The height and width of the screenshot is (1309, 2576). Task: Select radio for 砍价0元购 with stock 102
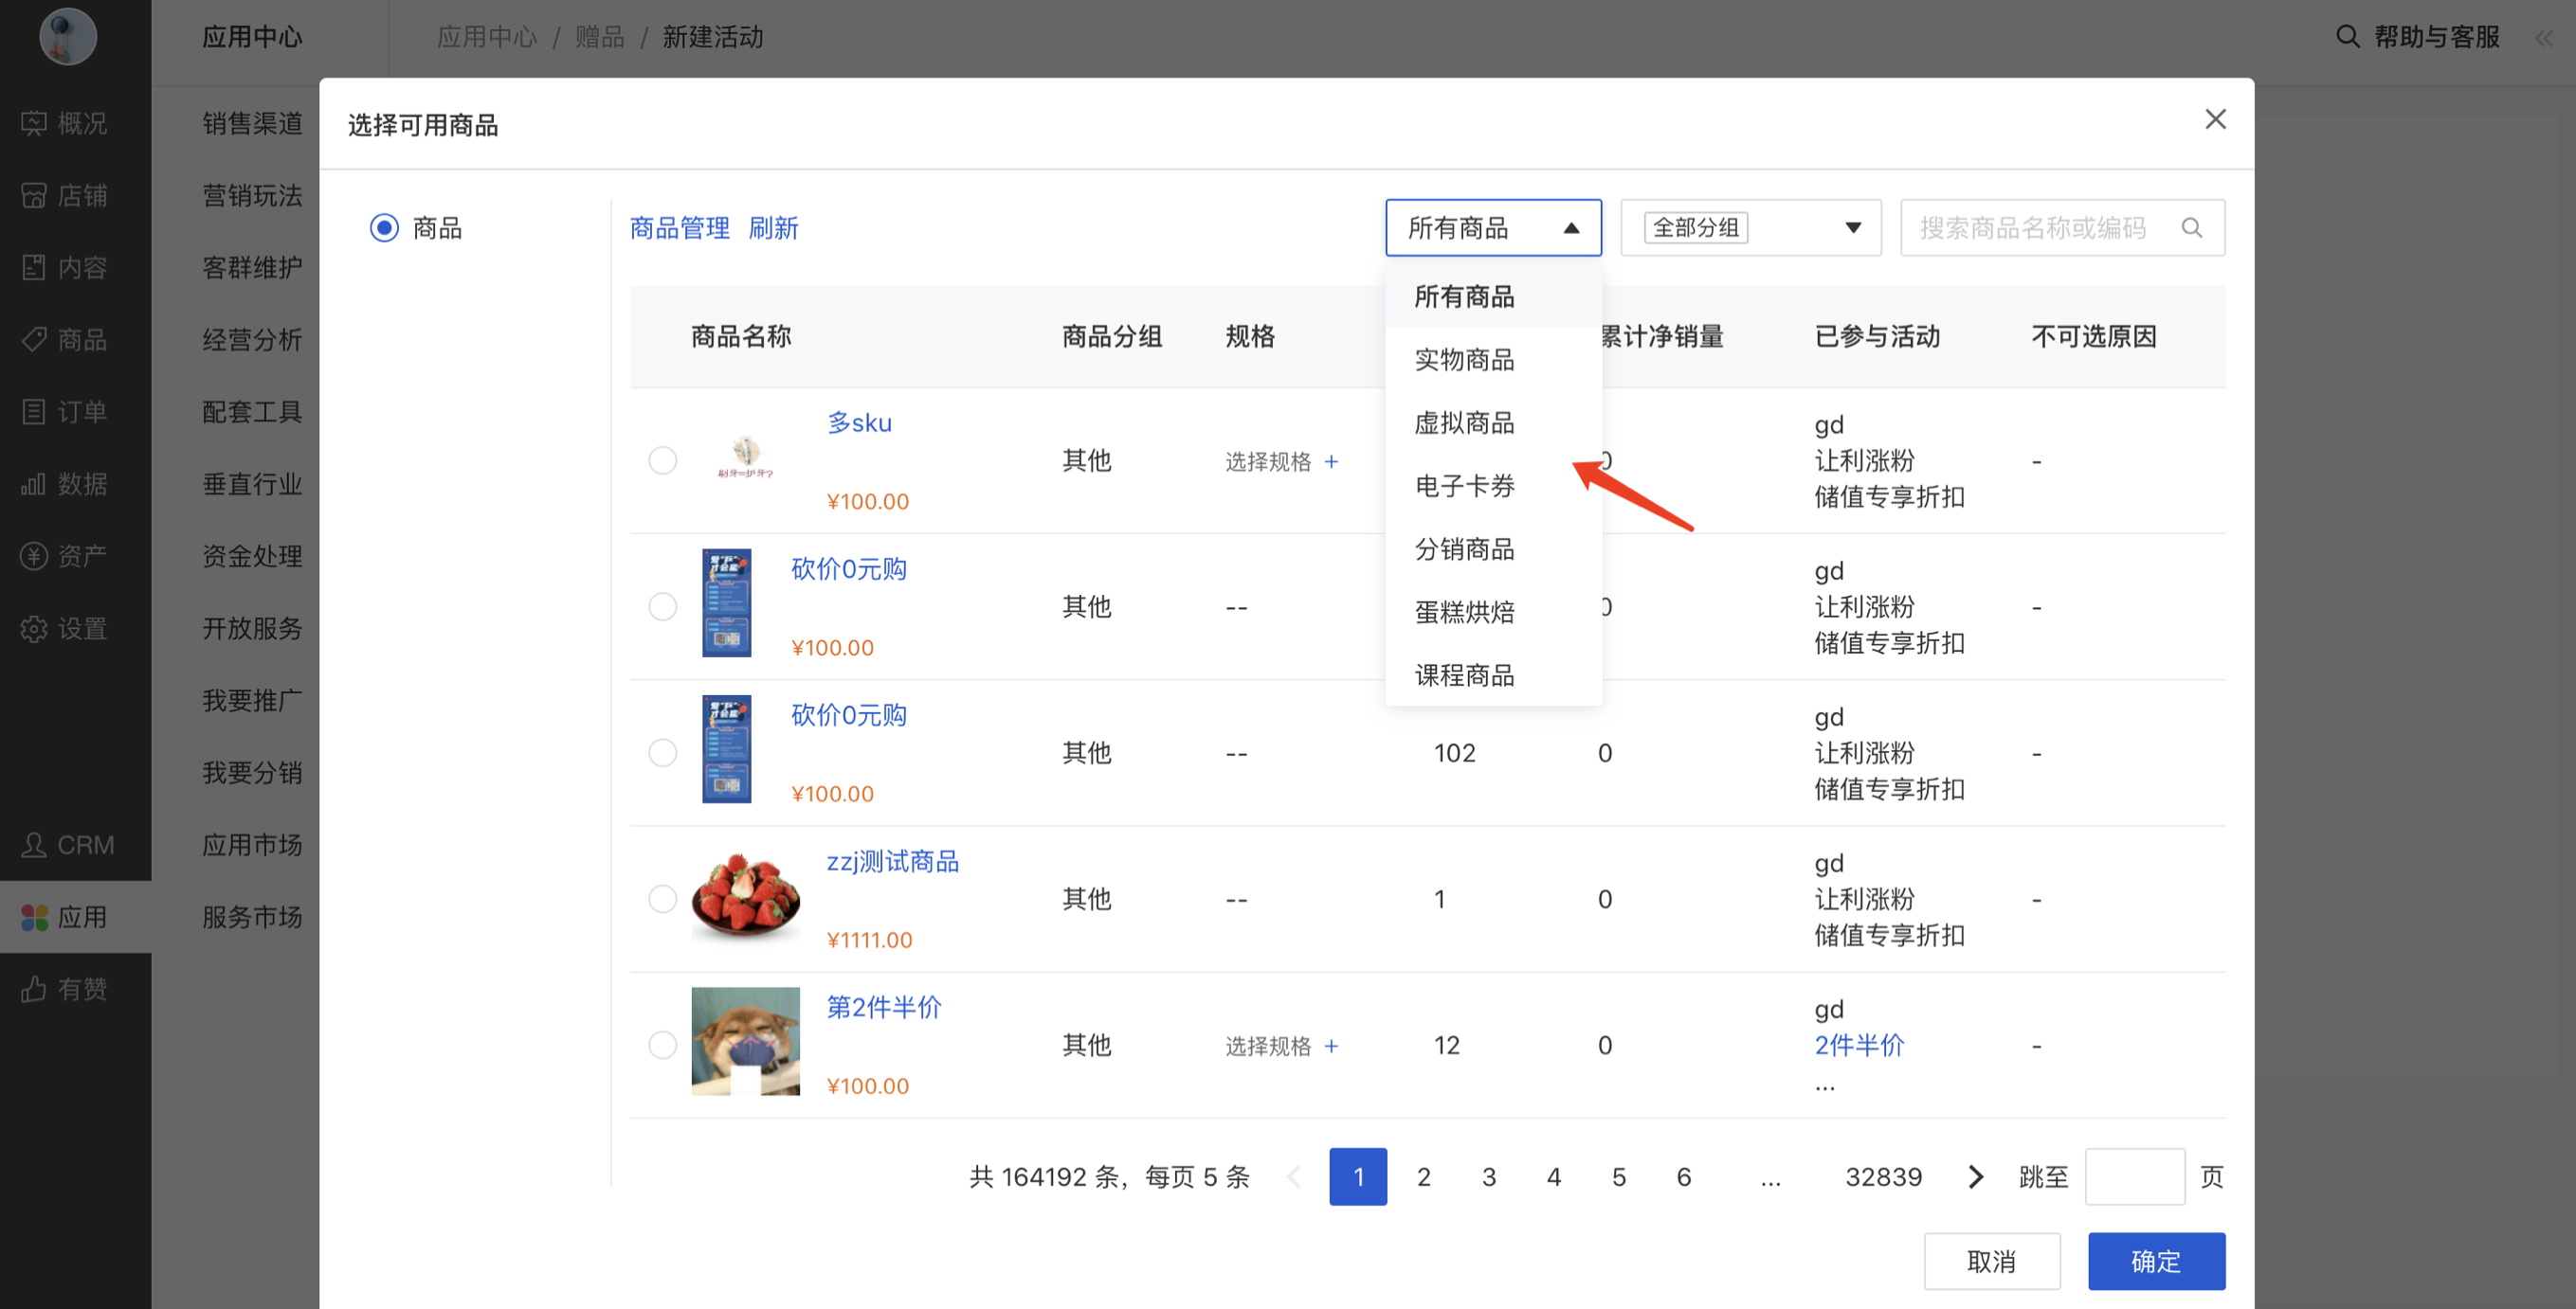pyautogui.click(x=662, y=752)
